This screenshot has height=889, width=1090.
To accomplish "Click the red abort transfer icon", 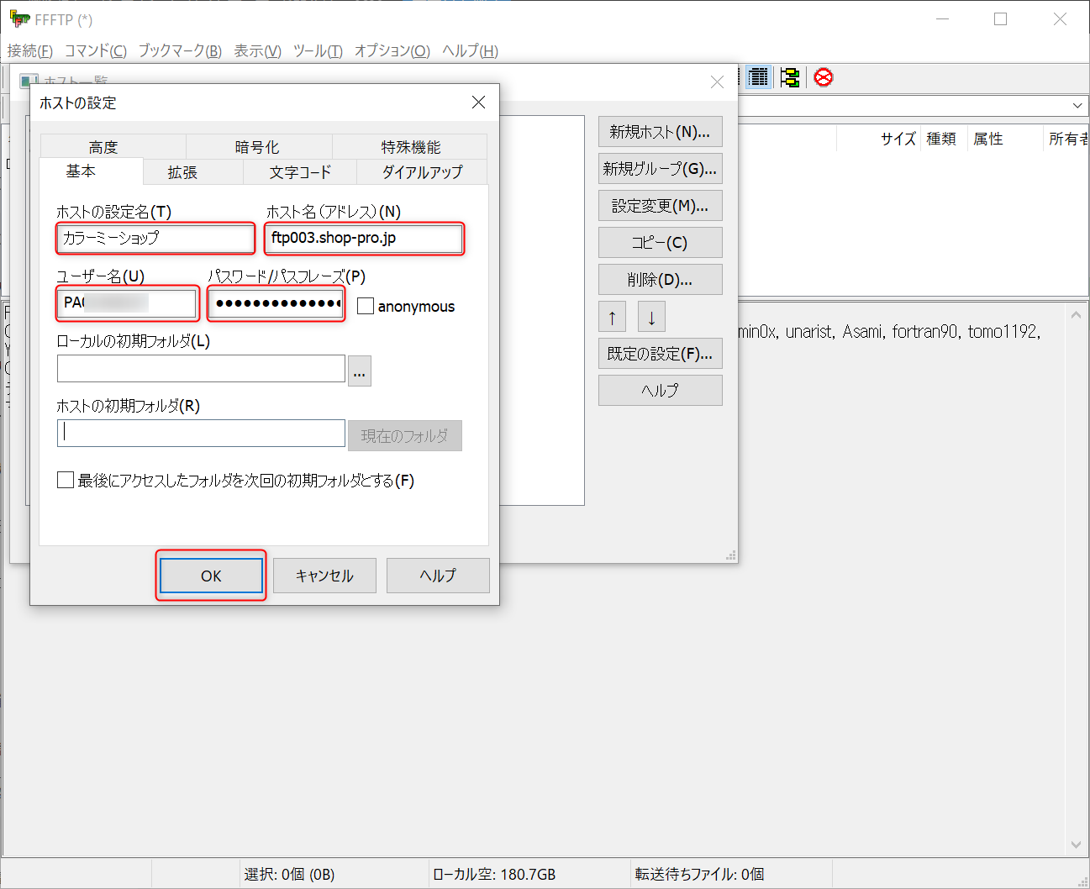I will [824, 77].
